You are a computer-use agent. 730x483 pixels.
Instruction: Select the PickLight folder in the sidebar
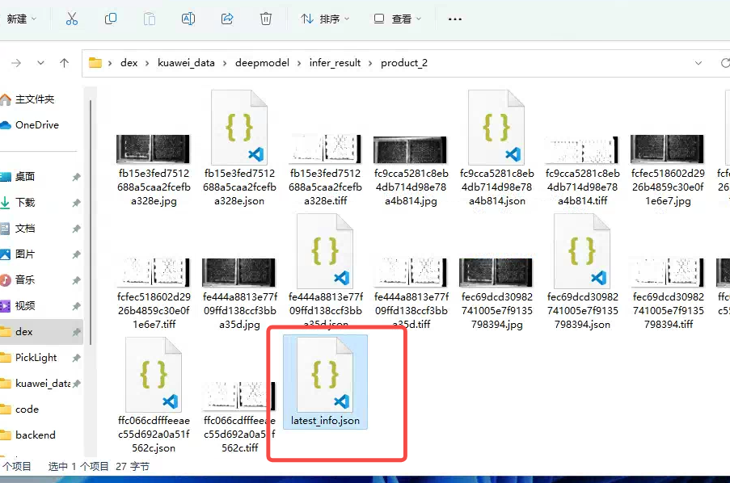[x=36, y=357]
